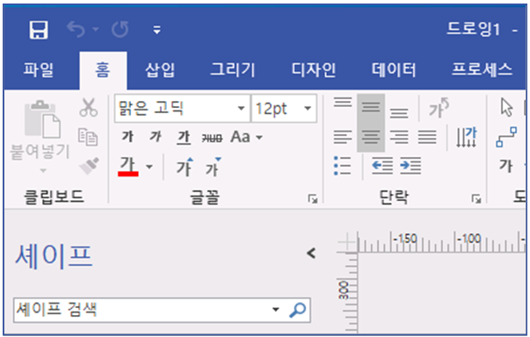Toggle the bullet list icon
This screenshot has height=337, width=530.
[x=342, y=166]
